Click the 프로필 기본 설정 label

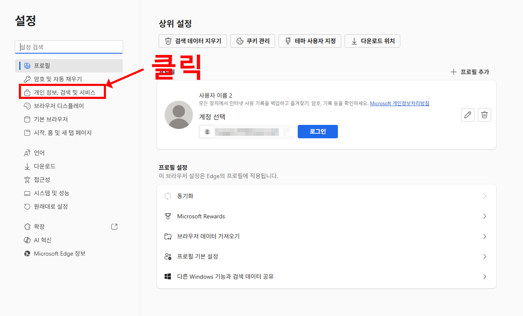(198, 256)
